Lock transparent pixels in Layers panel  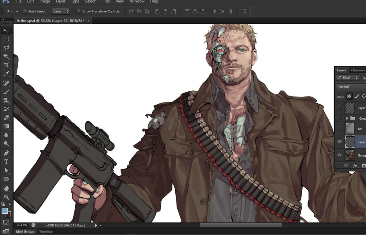pos(349,96)
